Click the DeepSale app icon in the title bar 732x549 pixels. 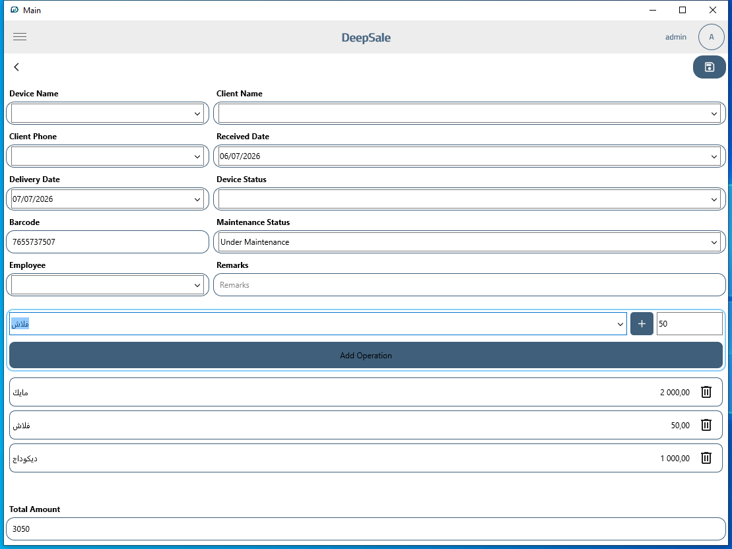click(x=15, y=10)
